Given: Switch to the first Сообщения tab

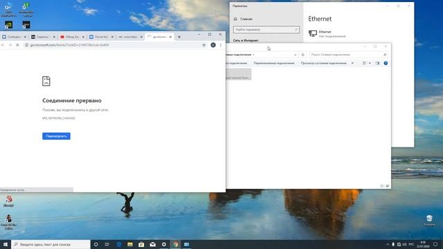Looking at the screenshot, I should [x=14, y=37].
